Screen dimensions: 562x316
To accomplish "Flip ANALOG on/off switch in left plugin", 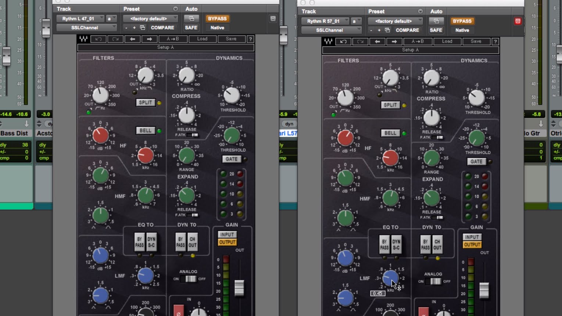I will (190, 279).
